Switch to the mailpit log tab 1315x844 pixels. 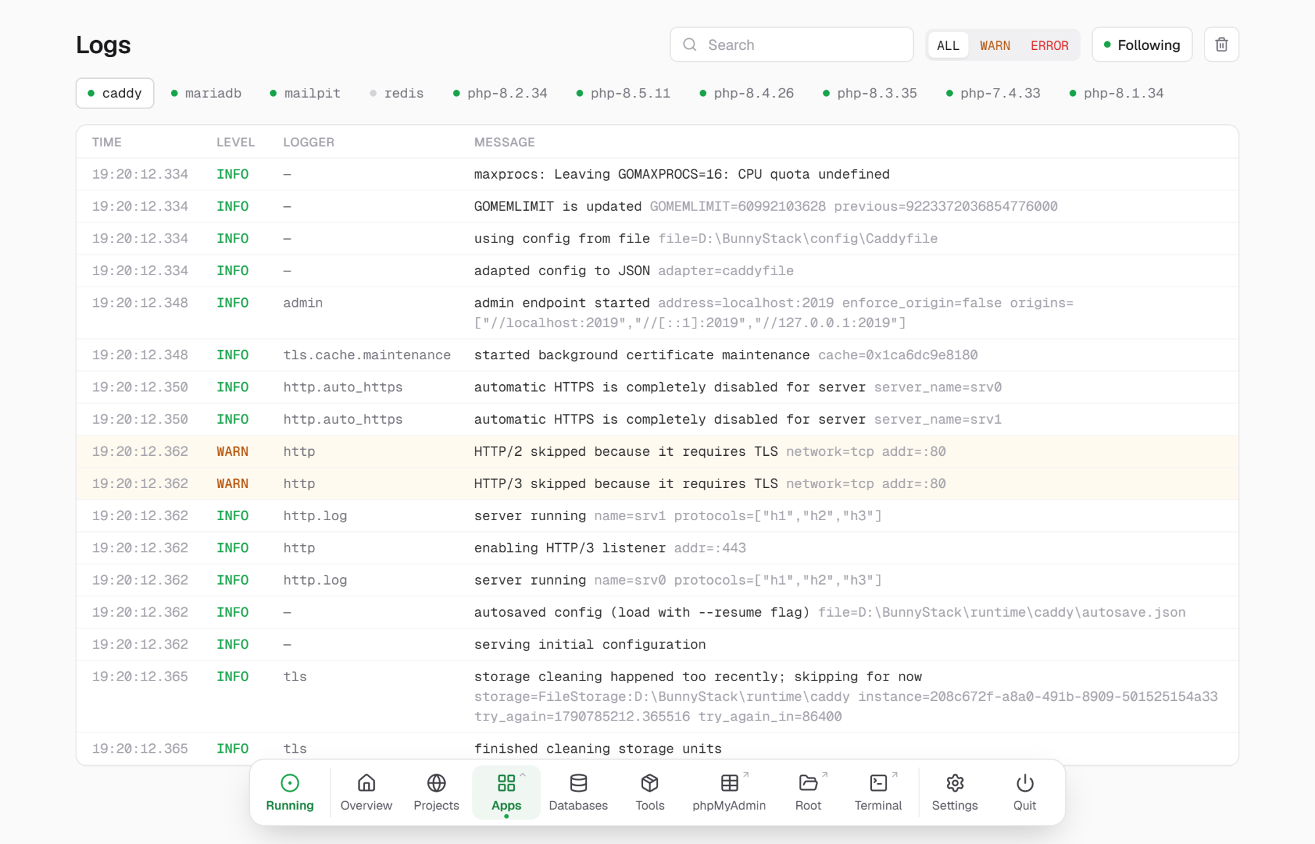(x=305, y=93)
